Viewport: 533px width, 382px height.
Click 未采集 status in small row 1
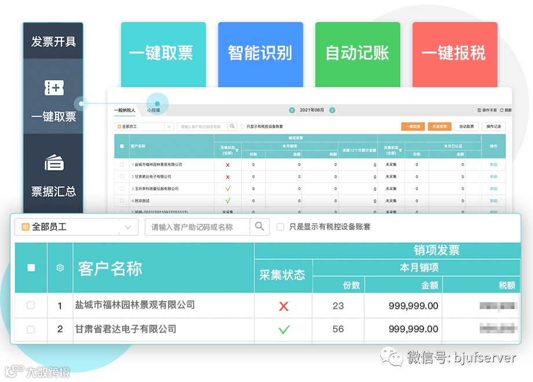(x=391, y=164)
